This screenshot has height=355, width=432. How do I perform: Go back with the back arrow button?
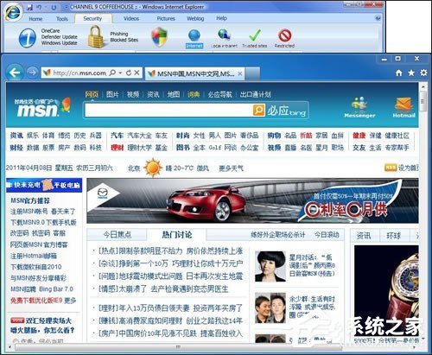click(15, 73)
